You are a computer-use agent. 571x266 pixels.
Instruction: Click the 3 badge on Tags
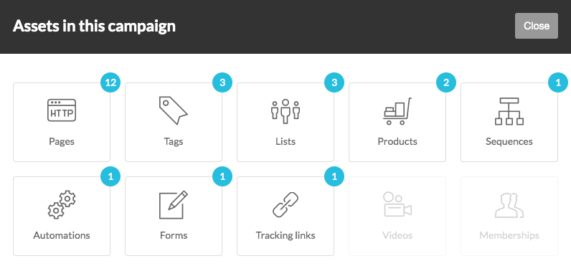point(222,82)
